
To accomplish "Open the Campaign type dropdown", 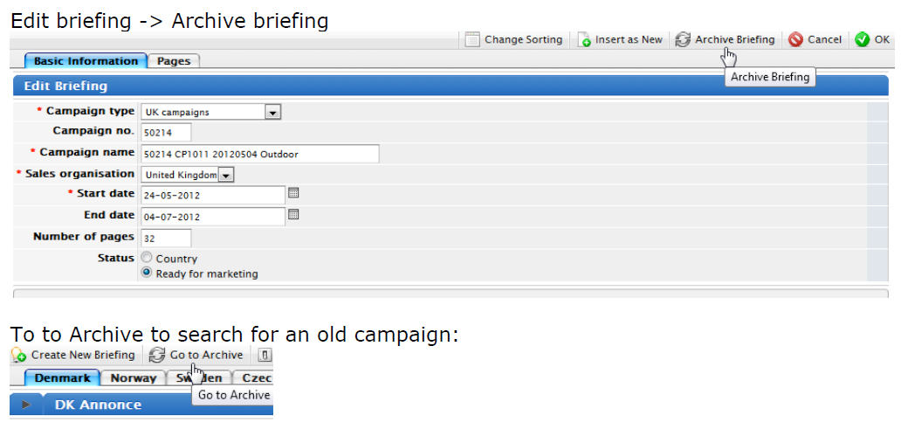I will click(x=273, y=112).
